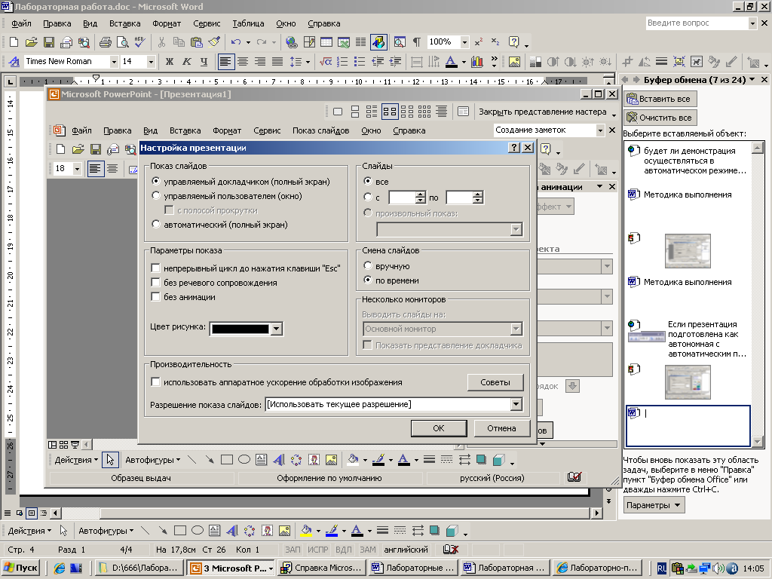This screenshot has width=772, height=579.
Task: Click the Undo arrow icon in Word
Action: click(x=236, y=42)
